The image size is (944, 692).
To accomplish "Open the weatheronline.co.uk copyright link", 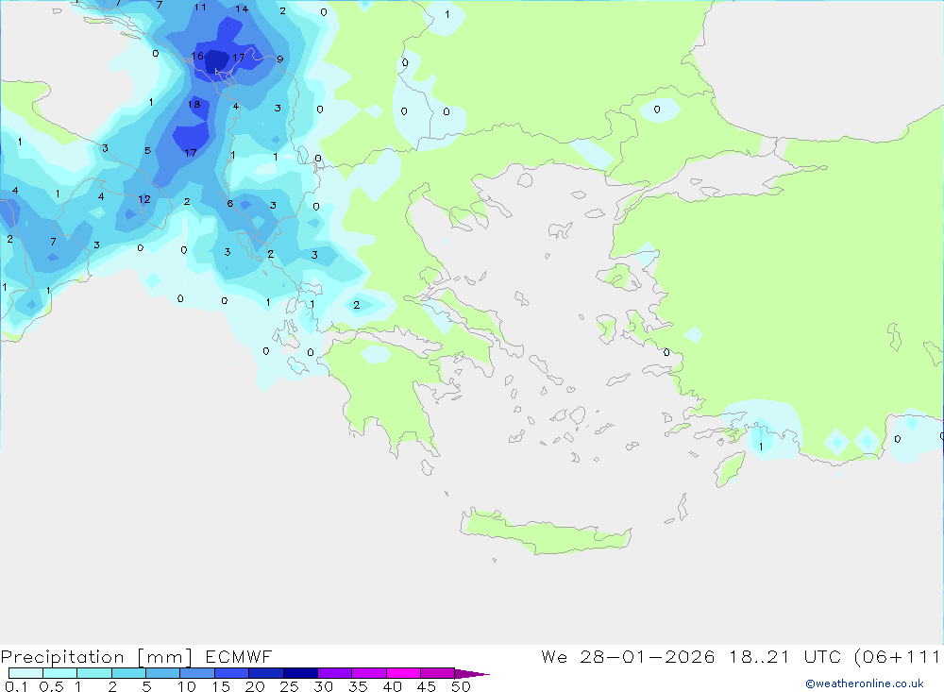I will 865,684.
